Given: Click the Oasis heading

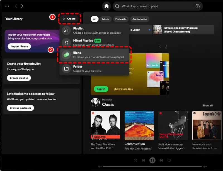Looking at the screenshot, I should [108, 105].
